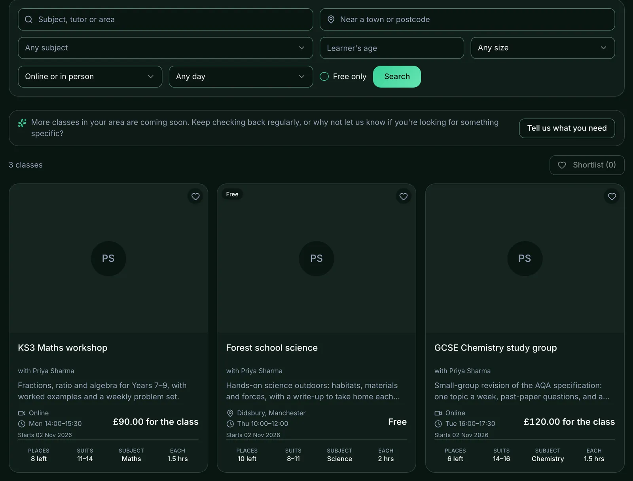The width and height of the screenshot is (633, 481).
Task: Click the video icon beside Online on Chemistry card
Action: (438, 413)
